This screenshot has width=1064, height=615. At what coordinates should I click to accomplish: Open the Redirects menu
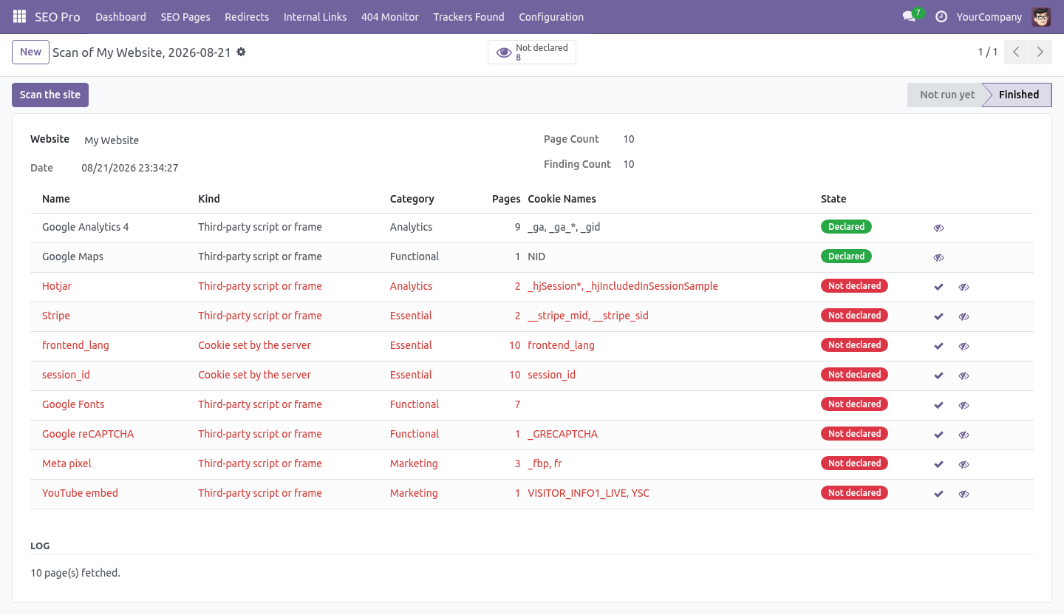(x=247, y=16)
